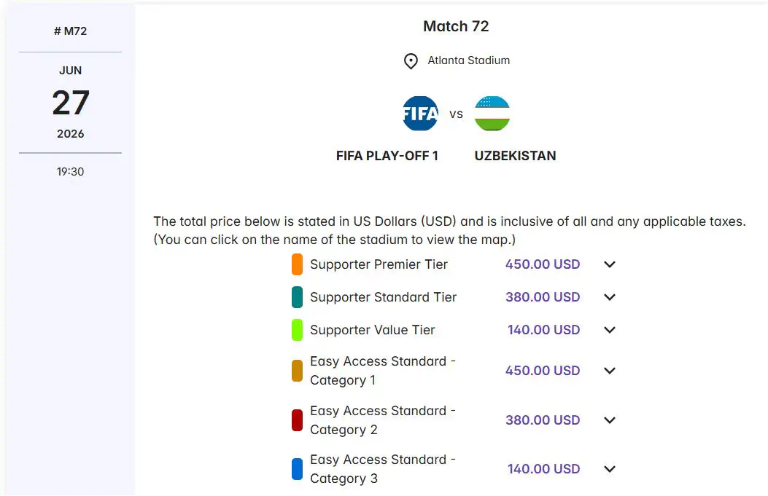Click the red Category 2 swatch

[x=297, y=420]
